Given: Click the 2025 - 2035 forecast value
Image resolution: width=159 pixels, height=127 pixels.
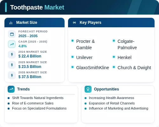Looking at the screenshot, I should 28,36.
